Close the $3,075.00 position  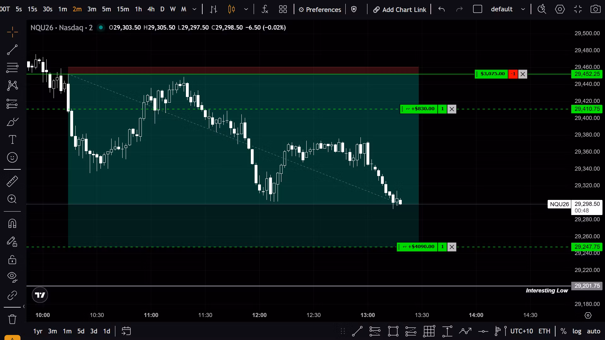[523, 74]
